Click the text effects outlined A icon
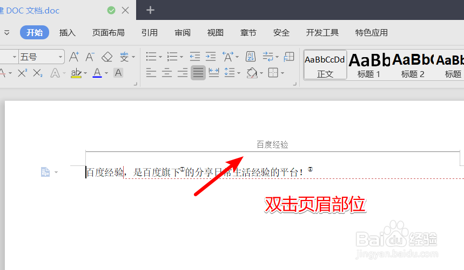The width and height of the screenshot is (464, 270). [55, 73]
